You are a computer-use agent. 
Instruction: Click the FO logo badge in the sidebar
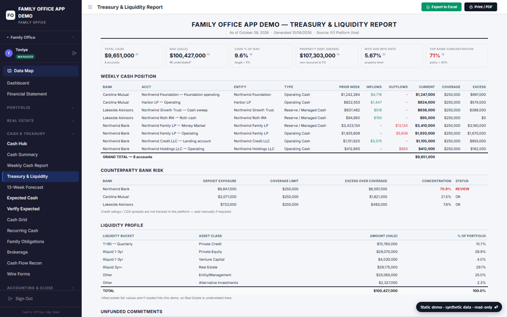click(x=10, y=15)
